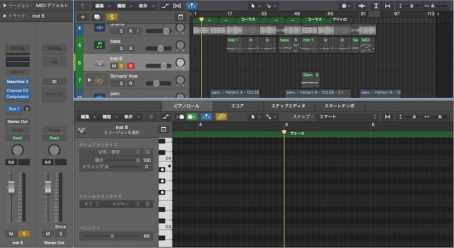This screenshot has height=248, width=454.
Task: Disable record arm on Inst 6 track
Action: point(131,66)
